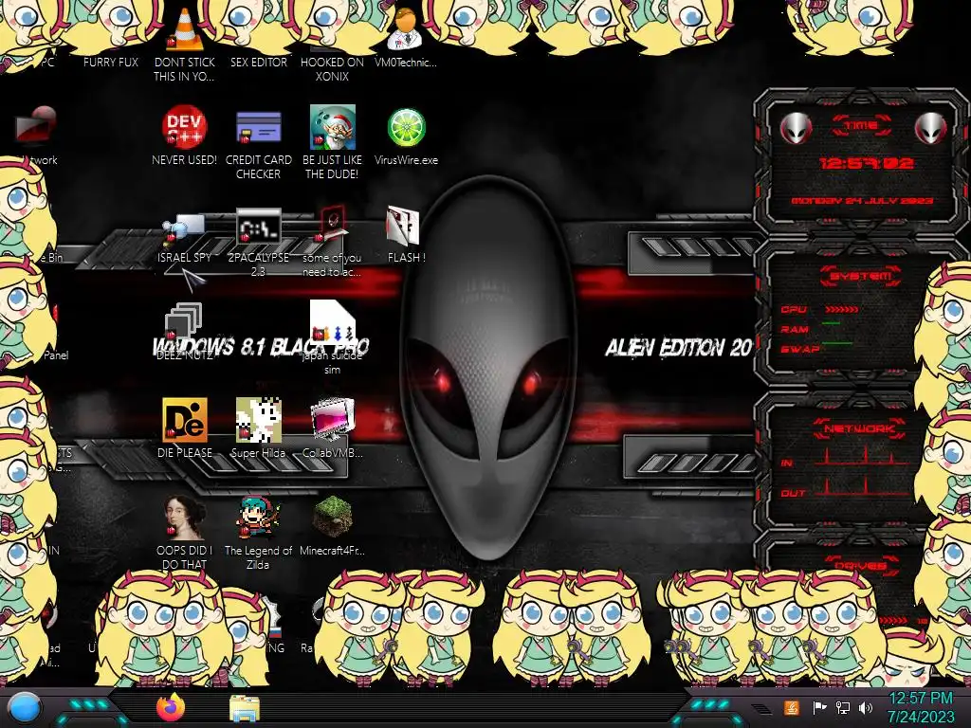
Task: Click the orange Java tray icon
Action: click(792, 707)
